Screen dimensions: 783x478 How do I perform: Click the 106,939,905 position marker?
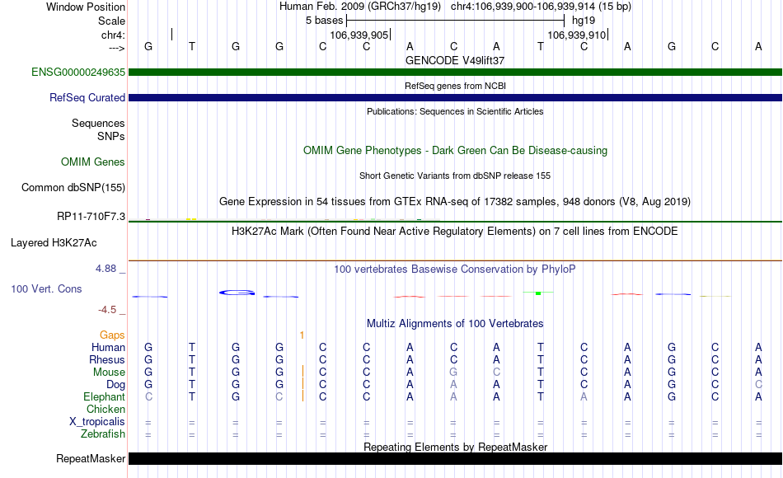[x=360, y=35]
